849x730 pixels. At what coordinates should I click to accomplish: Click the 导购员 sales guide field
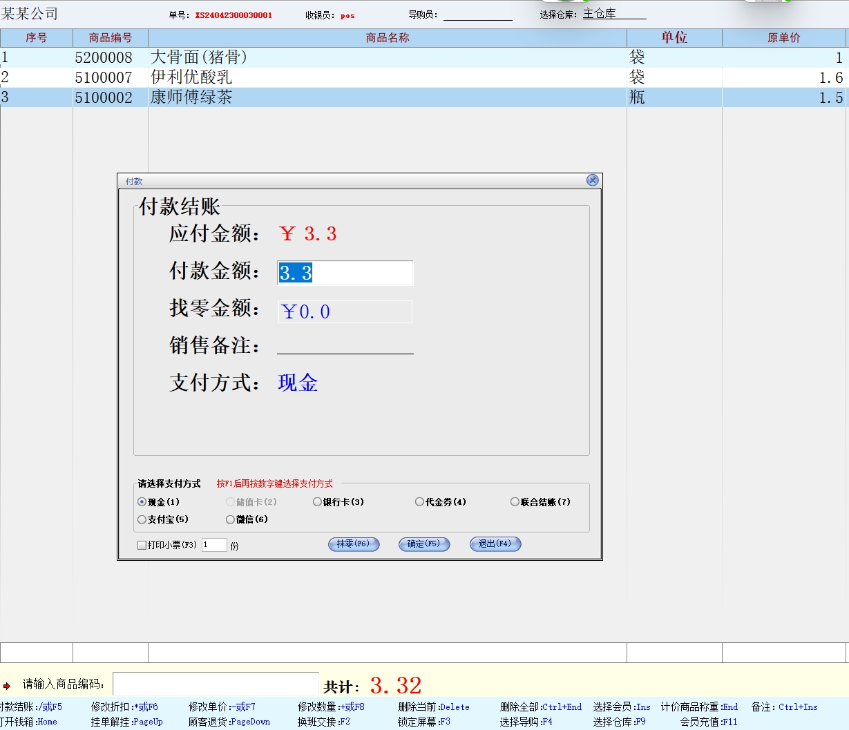(x=477, y=15)
